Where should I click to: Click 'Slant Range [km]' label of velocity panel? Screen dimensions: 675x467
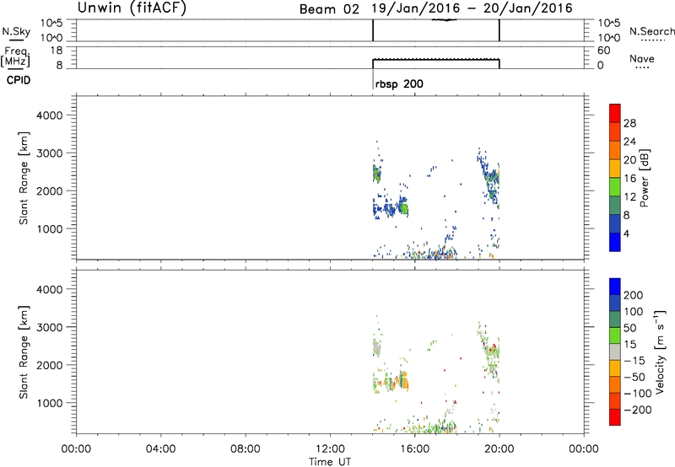(24, 352)
